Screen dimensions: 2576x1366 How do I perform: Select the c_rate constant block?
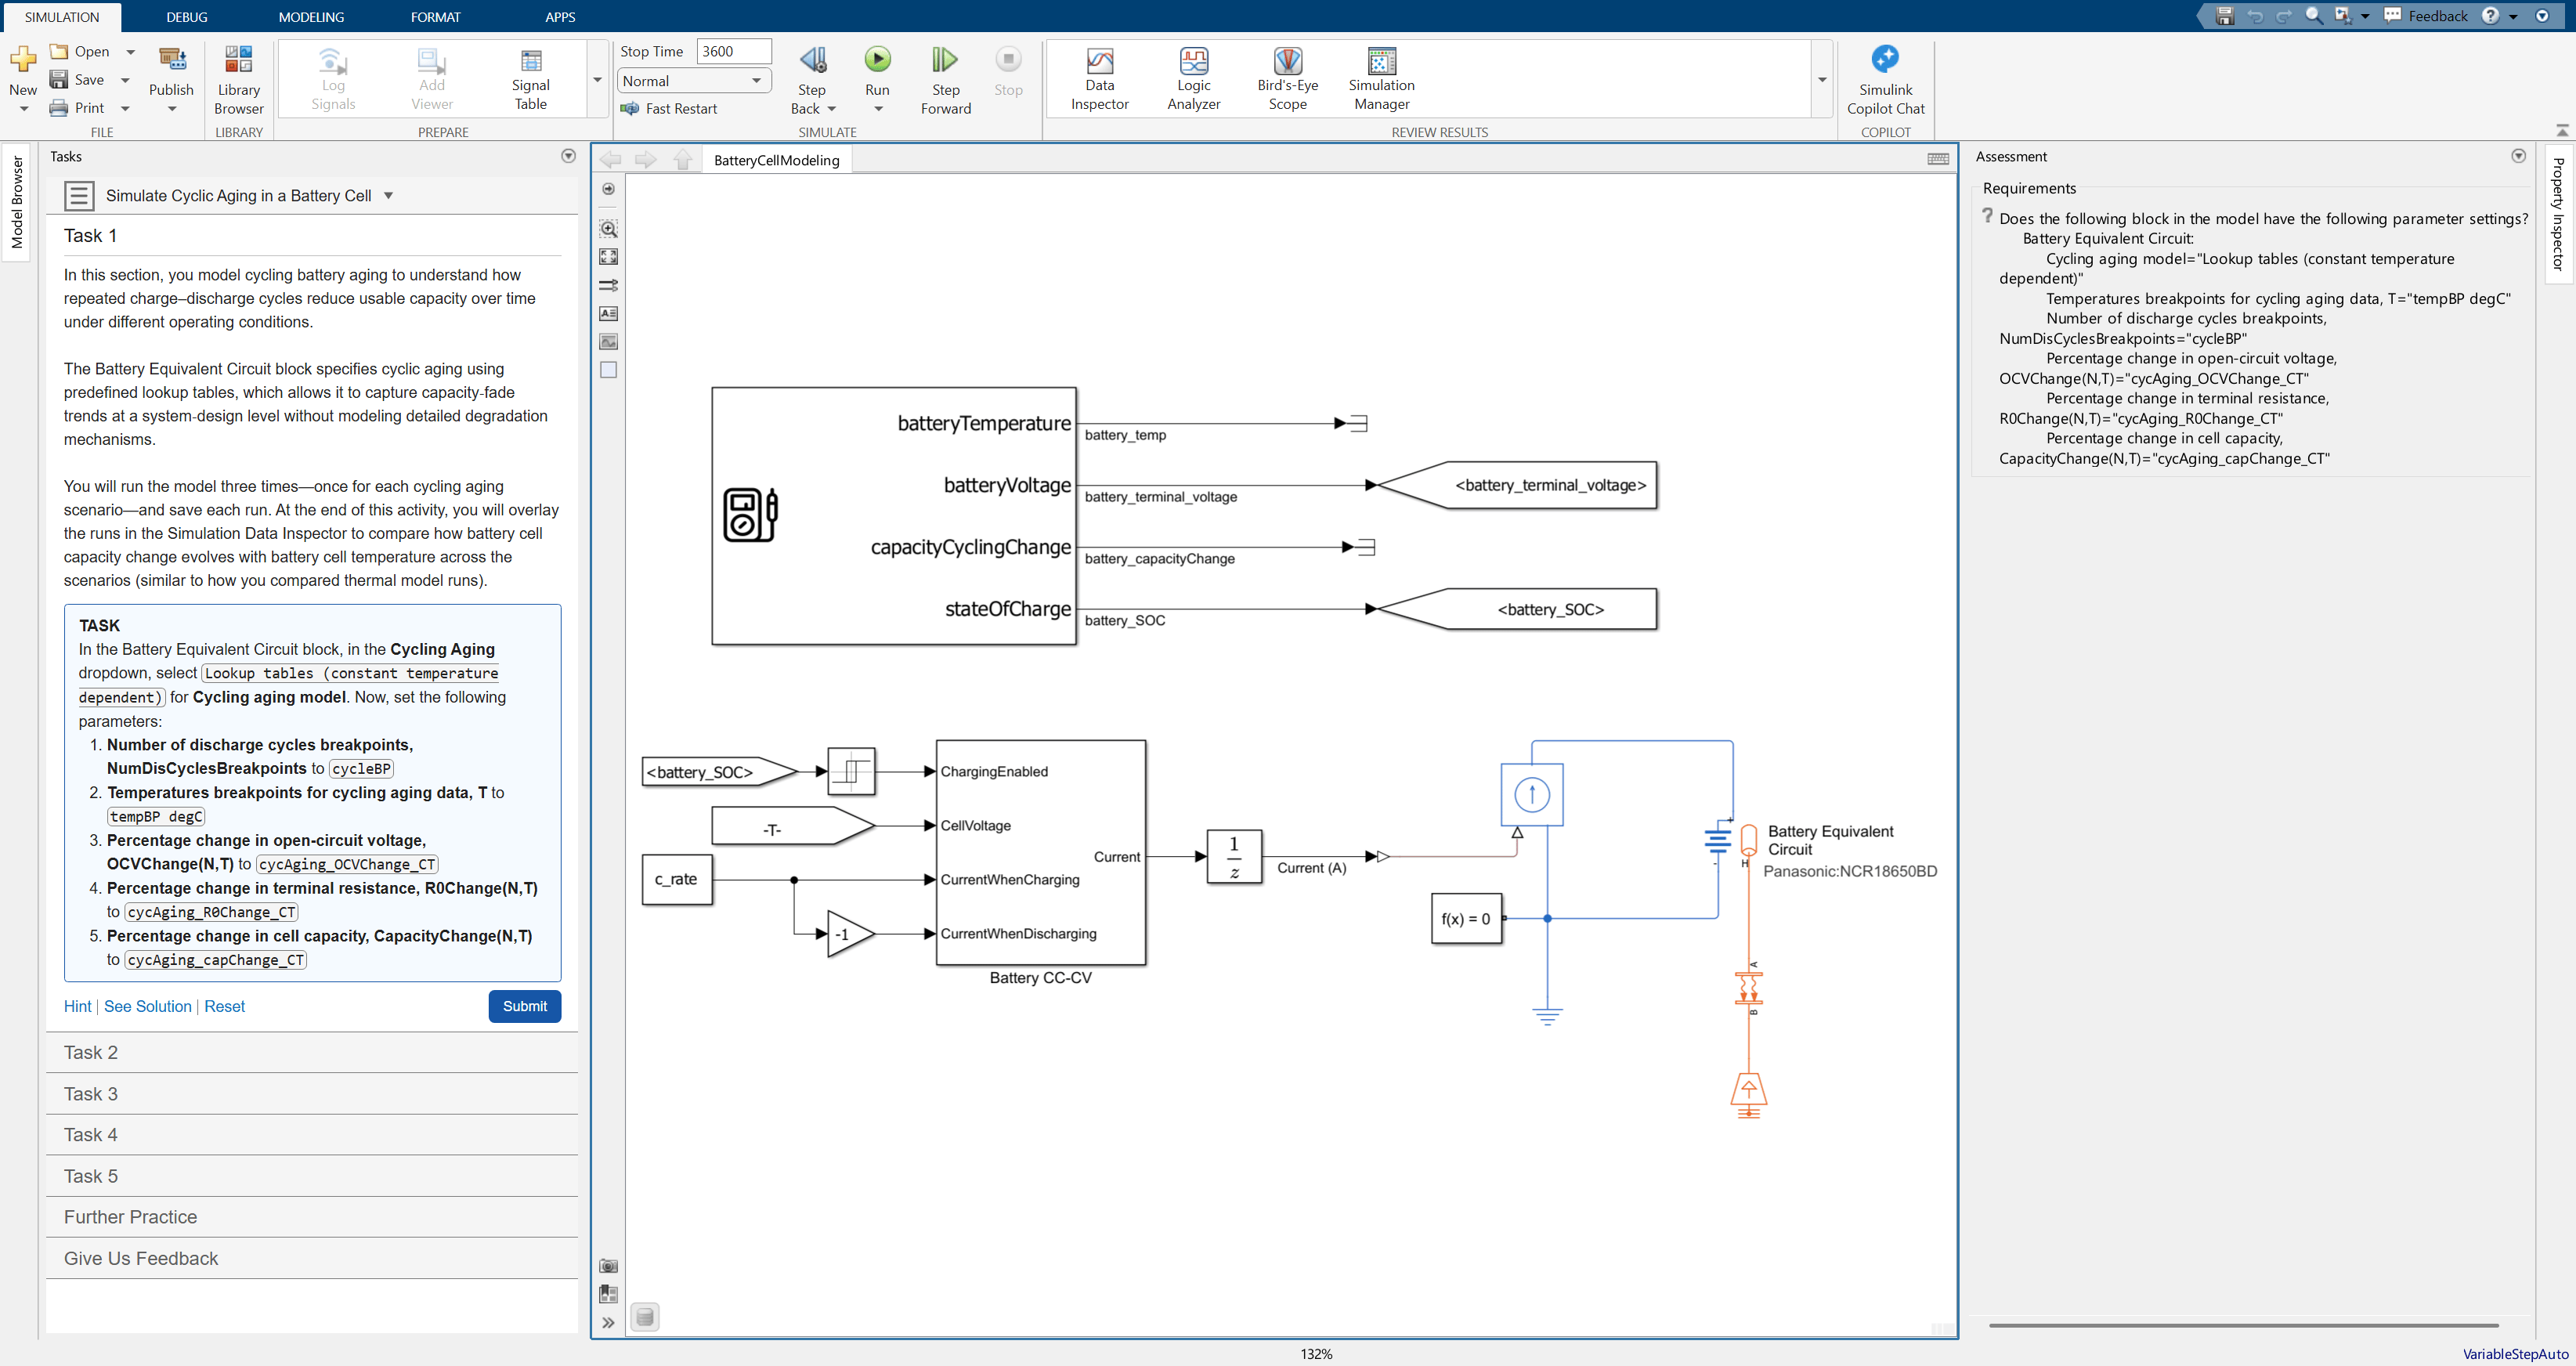point(676,879)
